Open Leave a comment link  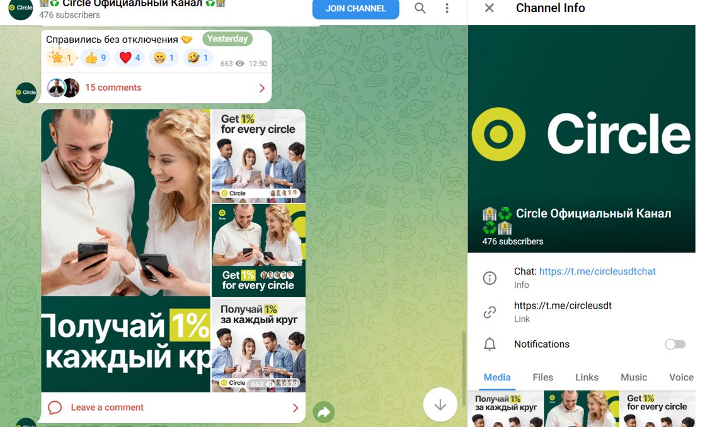pyautogui.click(x=107, y=407)
